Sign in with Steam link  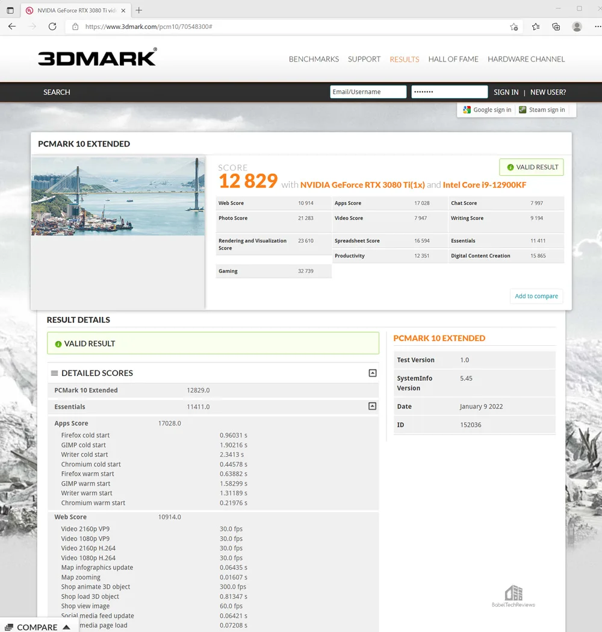[x=547, y=110]
